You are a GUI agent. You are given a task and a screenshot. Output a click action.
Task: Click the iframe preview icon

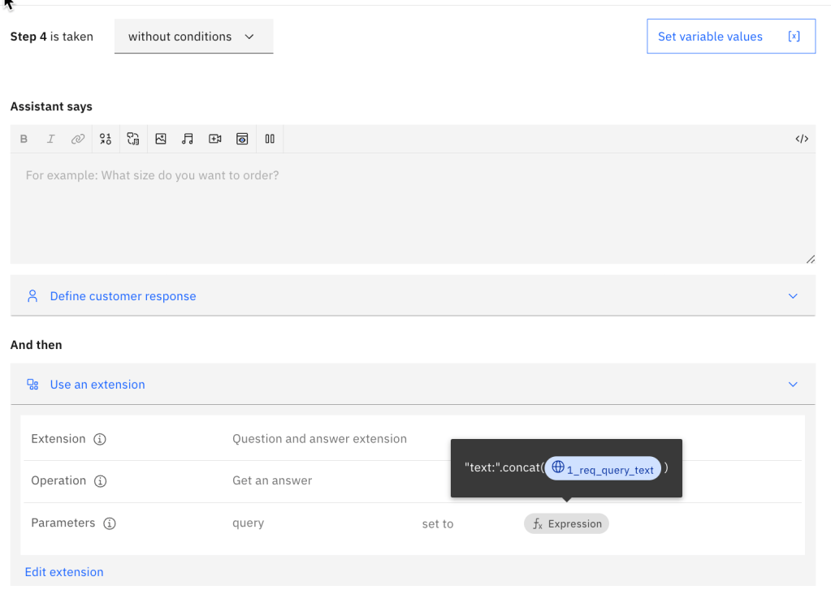tap(242, 139)
